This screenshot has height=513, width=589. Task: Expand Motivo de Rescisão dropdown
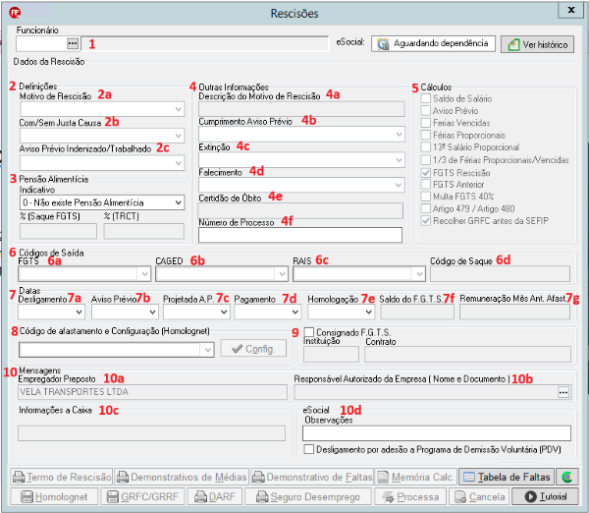click(178, 109)
